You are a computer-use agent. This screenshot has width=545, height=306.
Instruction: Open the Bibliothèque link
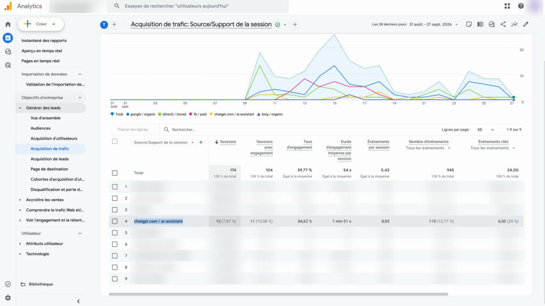click(x=40, y=284)
